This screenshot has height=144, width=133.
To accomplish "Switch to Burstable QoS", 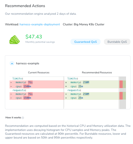I will click(117, 42).
